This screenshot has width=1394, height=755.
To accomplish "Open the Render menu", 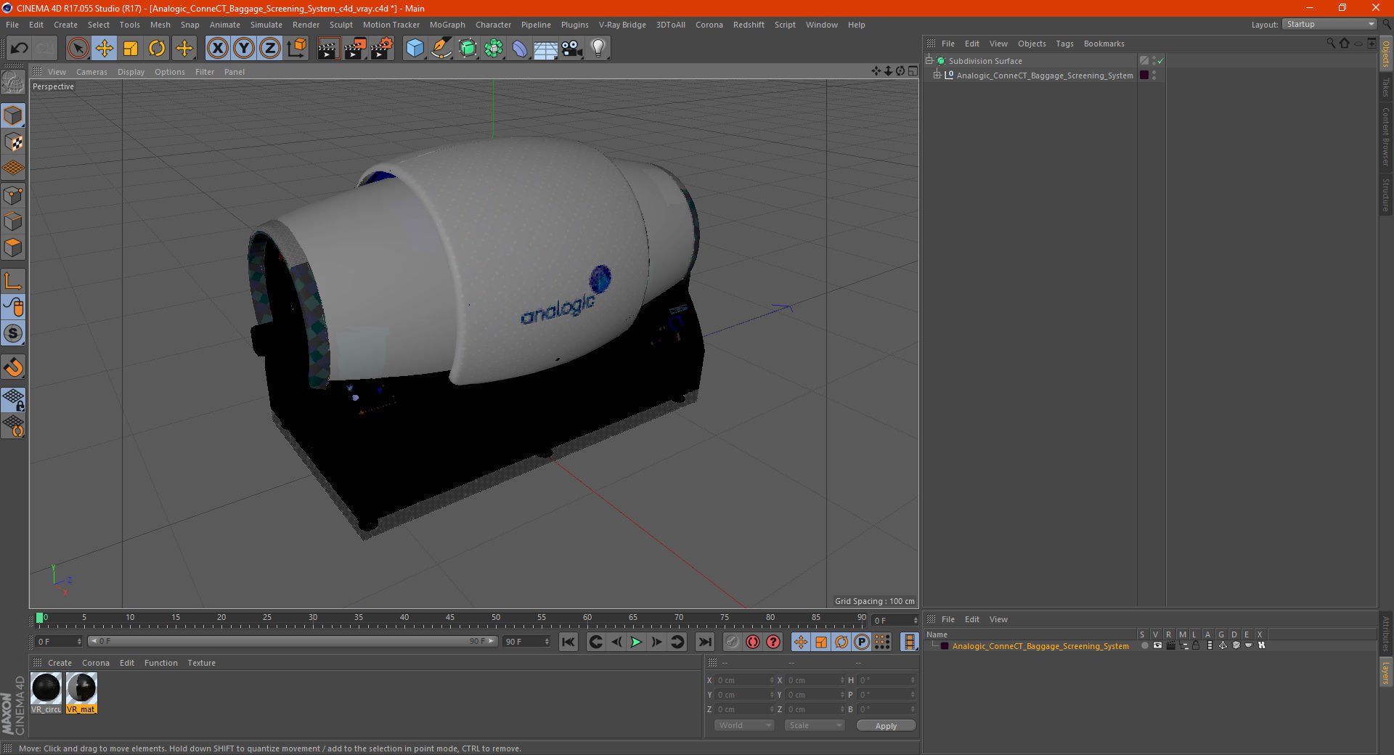I will tap(306, 25).
